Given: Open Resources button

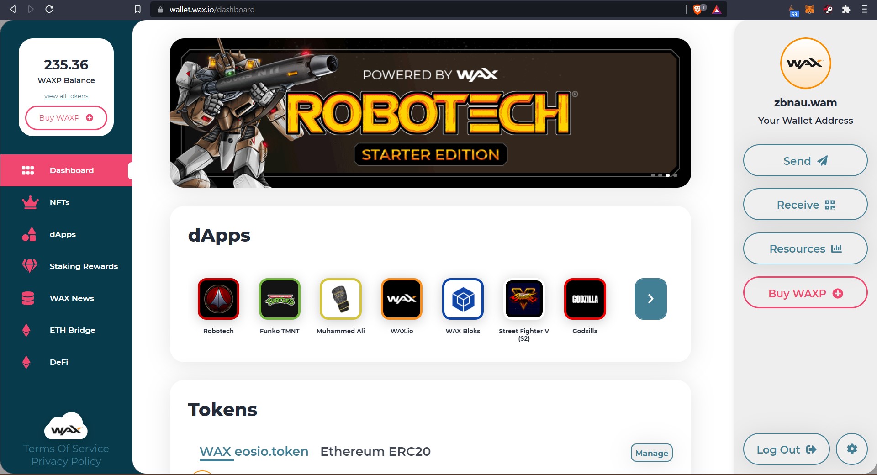Looking at the screenshot, I should tap(805, 248).
